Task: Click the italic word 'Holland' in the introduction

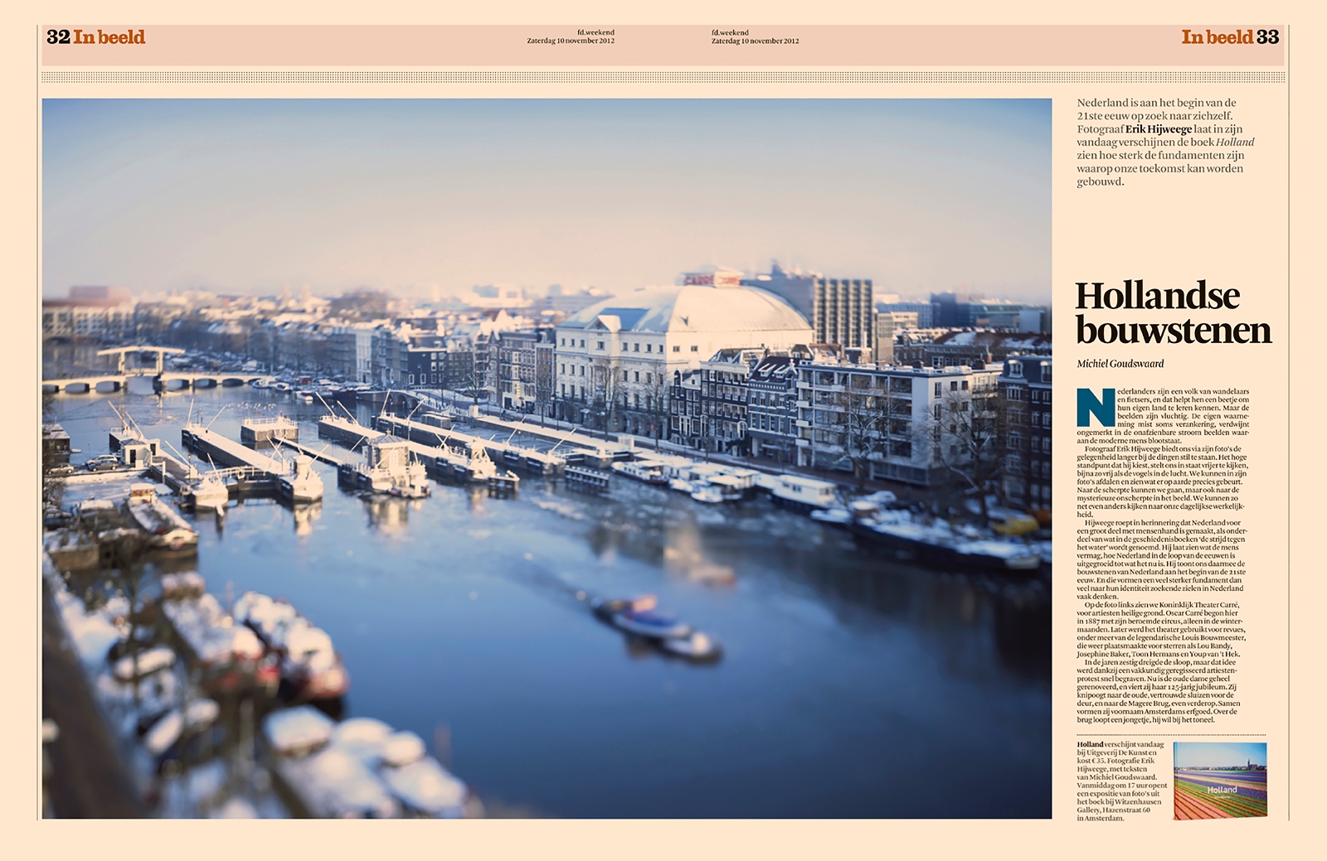Action: point(1235,142)
